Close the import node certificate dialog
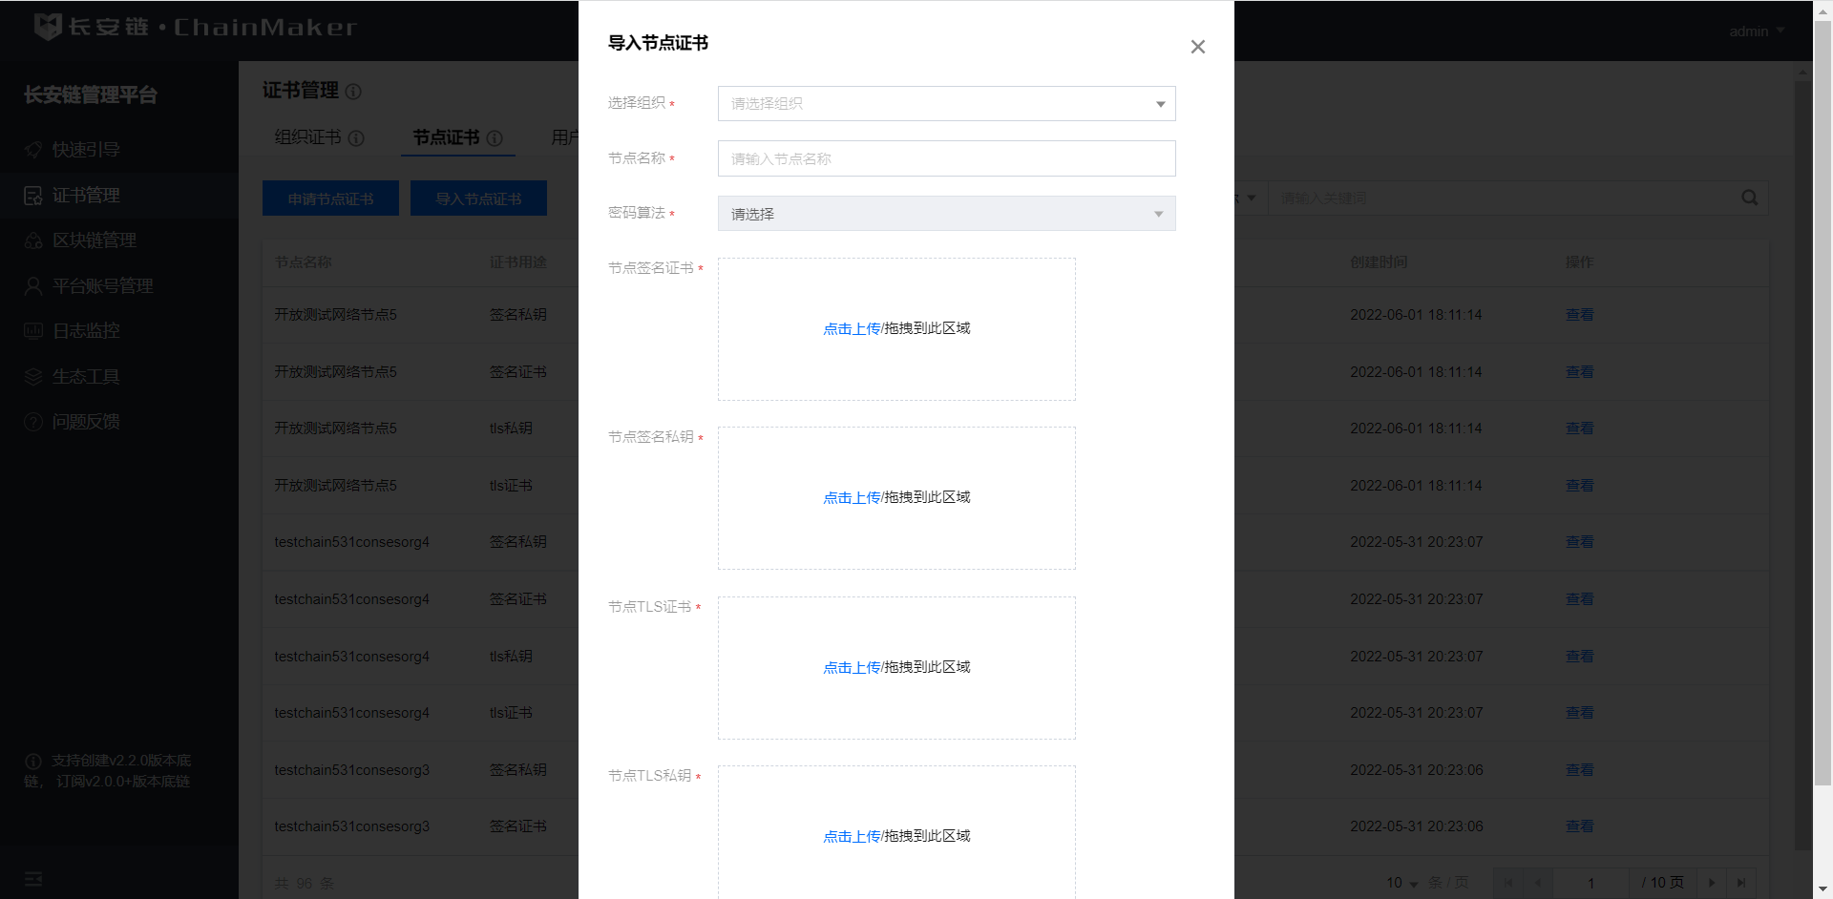 [1197, 47]
